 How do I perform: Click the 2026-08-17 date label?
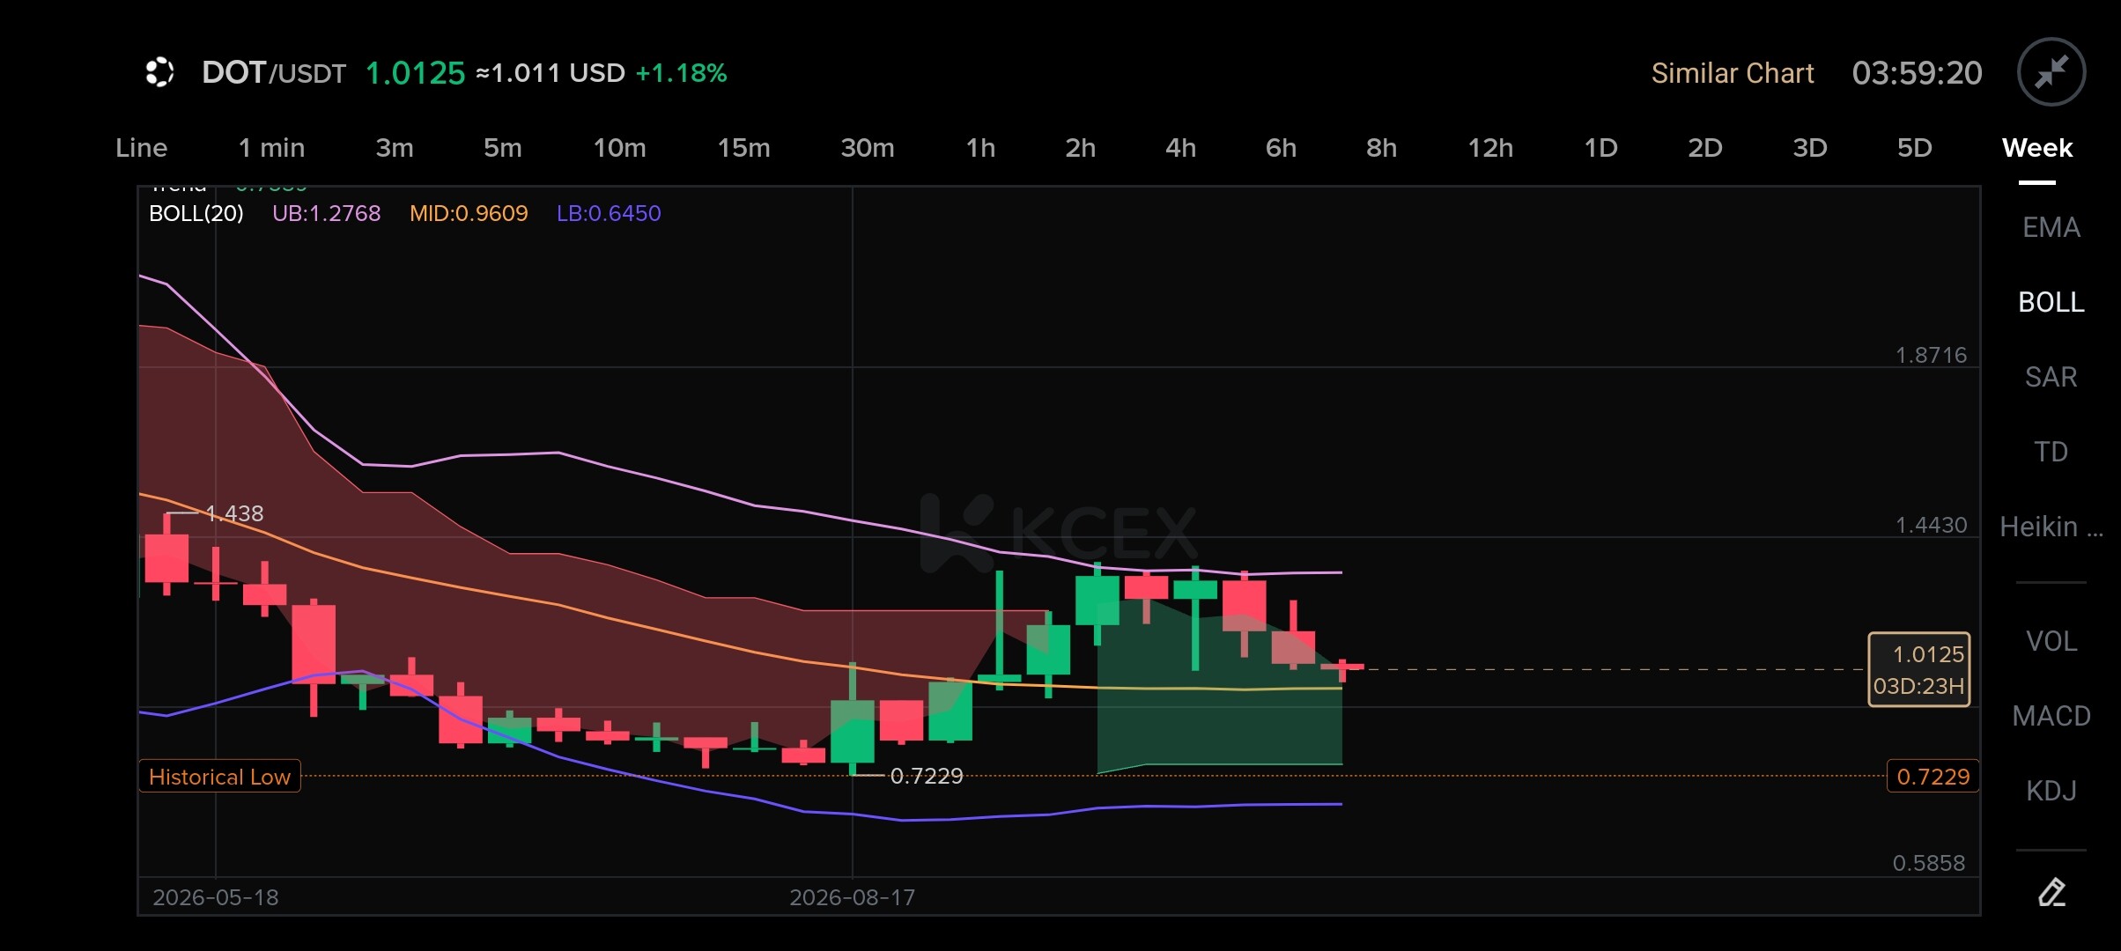coord(852,897)
